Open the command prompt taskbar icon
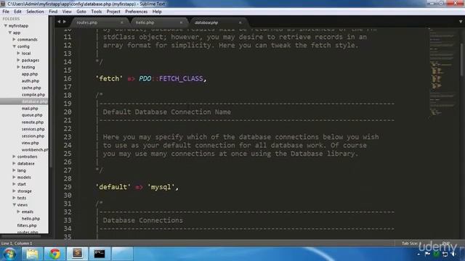 pyautogui.click(x=100, y=254)
